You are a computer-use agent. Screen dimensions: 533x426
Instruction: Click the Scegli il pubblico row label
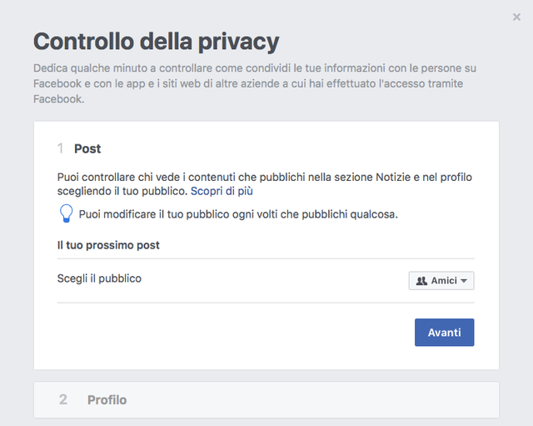pyautogui.click(x=99, y=278)
